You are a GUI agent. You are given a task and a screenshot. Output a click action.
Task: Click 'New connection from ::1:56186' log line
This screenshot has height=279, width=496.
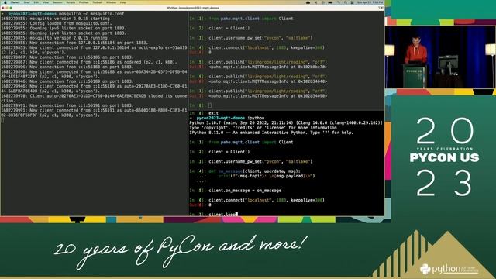[67, 57]
